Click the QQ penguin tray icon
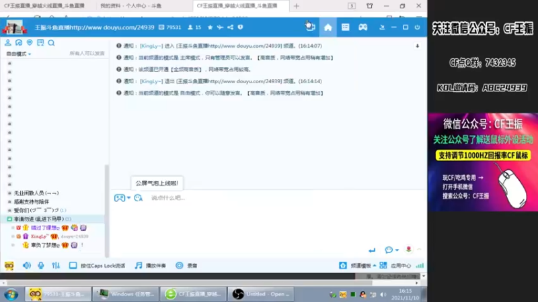Viewport: 538px width, 302px height. [362, 295]
